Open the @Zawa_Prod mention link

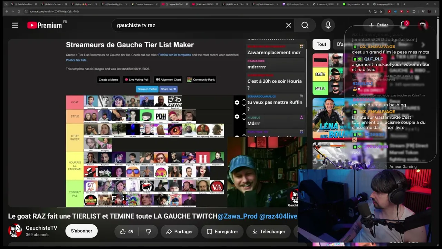pos(237,216)
